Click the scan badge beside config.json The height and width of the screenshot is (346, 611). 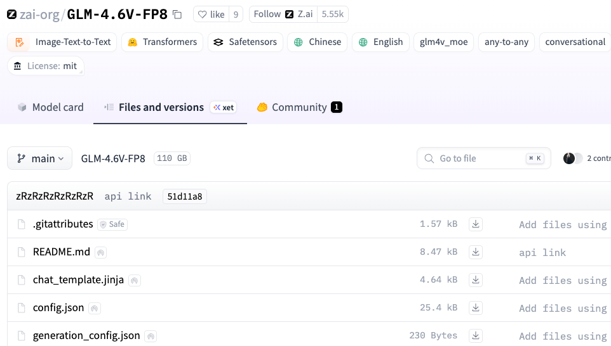coord(94,308)
